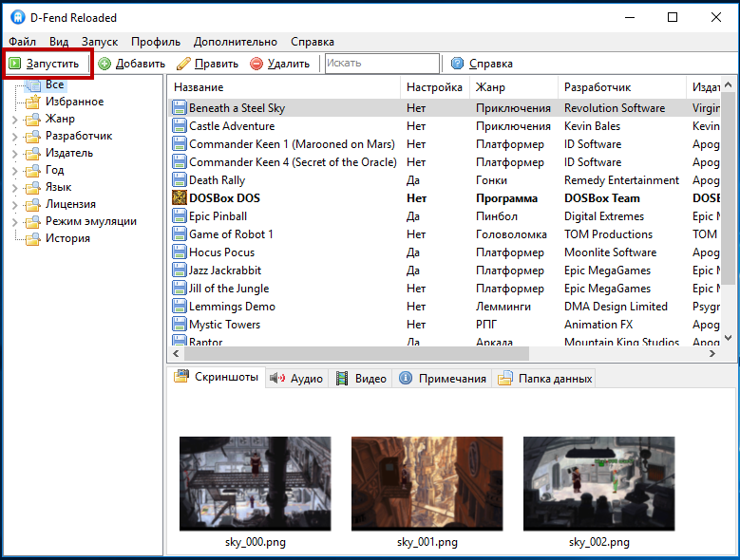Open the Профиль menu
This screenshot has height=560, width=740.
coord(156,42)
